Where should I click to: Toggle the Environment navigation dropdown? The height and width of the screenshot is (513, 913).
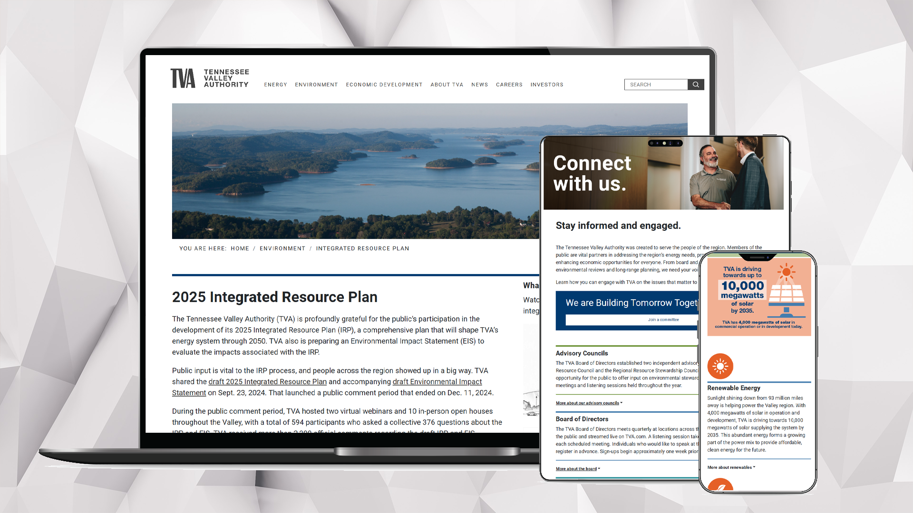pyautogui.click(x=316, y=85)
